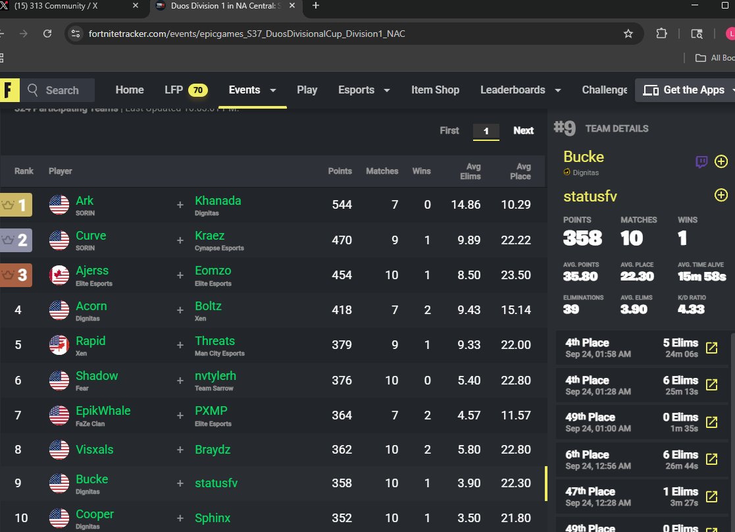
Task: Open the LFP menu item
Action: point(186,90)
